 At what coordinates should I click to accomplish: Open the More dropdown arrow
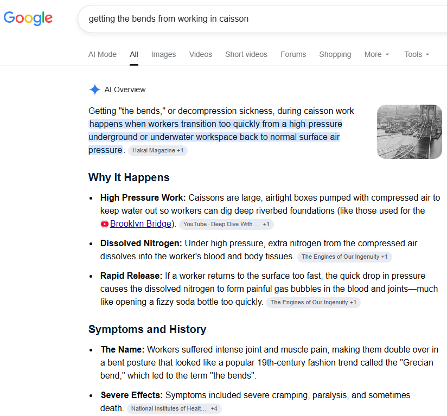coord(387,54)
